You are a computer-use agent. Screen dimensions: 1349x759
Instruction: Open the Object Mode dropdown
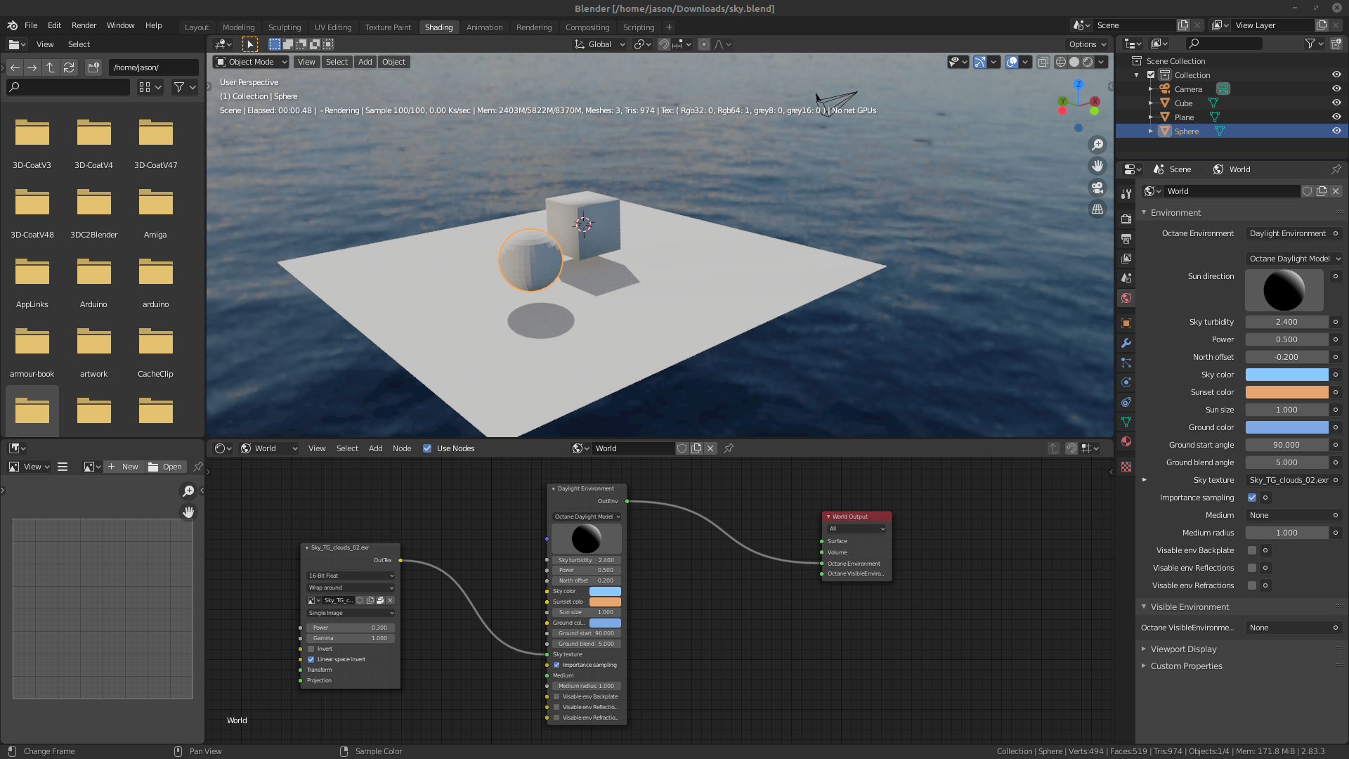251,62
